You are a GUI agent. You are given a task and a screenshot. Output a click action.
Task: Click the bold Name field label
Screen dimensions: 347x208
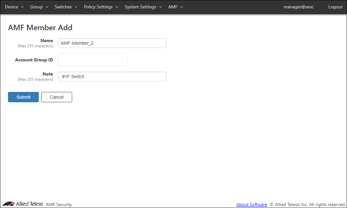[47, 41]
